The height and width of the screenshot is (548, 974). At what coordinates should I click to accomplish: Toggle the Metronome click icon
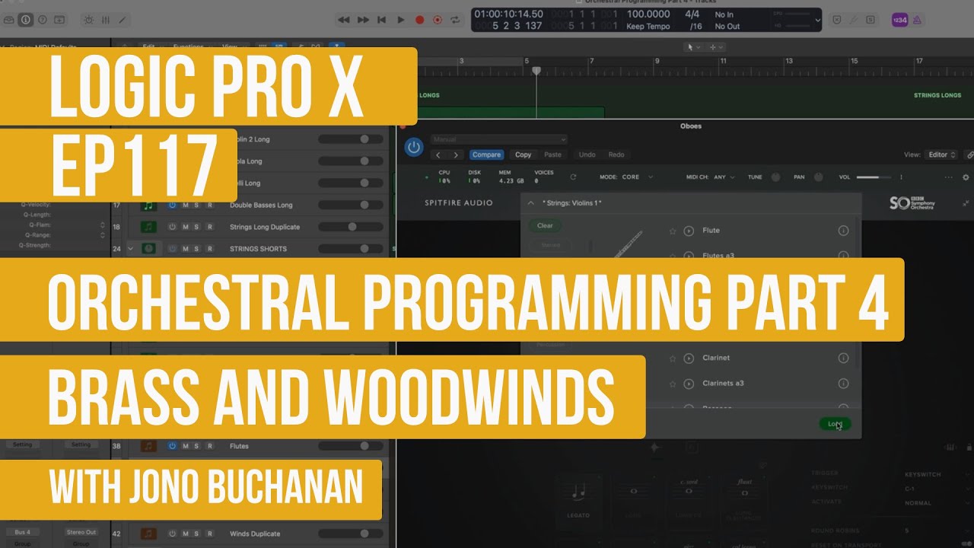pyautogui.click(x=917, y=20)
